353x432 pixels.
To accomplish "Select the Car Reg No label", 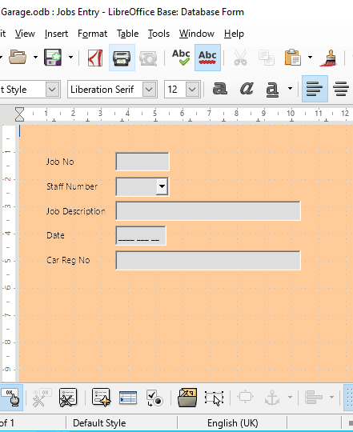I will point(68,260).
